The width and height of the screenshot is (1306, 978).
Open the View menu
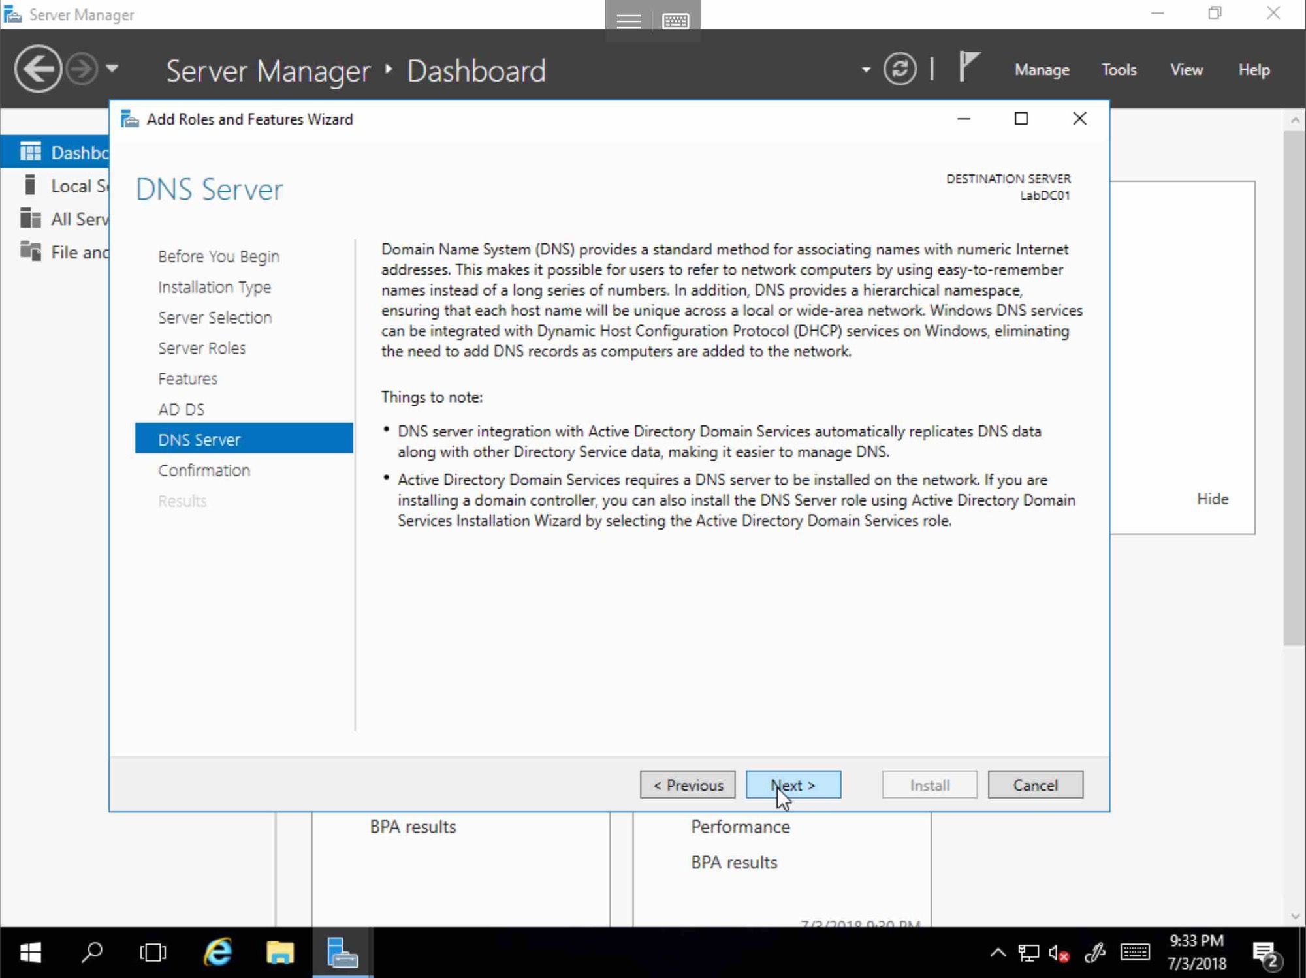click(1186, 70)
